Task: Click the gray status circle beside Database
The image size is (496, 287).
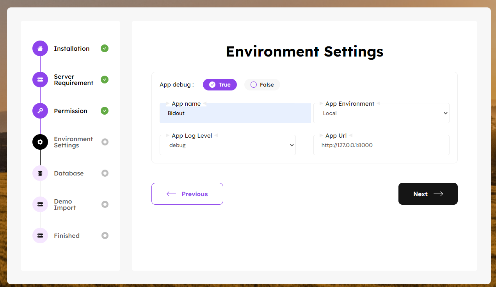Action: (x=105, y=173)
